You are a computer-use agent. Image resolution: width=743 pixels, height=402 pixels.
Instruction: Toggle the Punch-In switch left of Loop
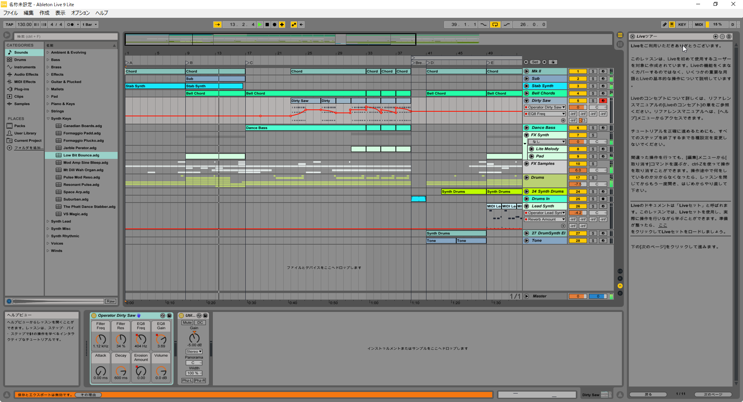484,24
